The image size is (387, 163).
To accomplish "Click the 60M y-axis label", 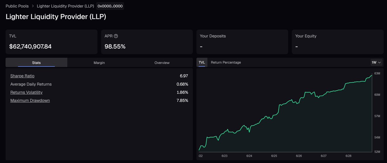I will point(377,95).
